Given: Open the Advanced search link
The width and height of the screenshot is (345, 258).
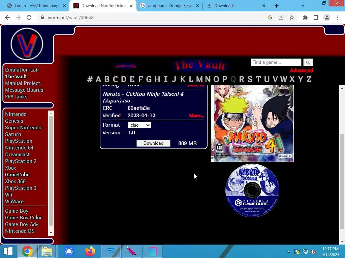Looking at the screenshot, I should (x=301, y=71).
